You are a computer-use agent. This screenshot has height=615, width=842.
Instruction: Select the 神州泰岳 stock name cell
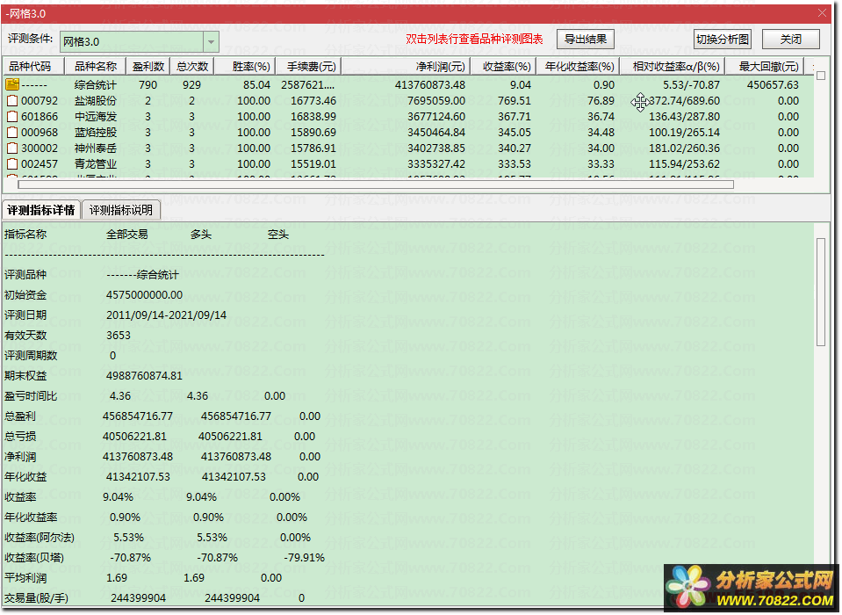[x=96, y=148]
